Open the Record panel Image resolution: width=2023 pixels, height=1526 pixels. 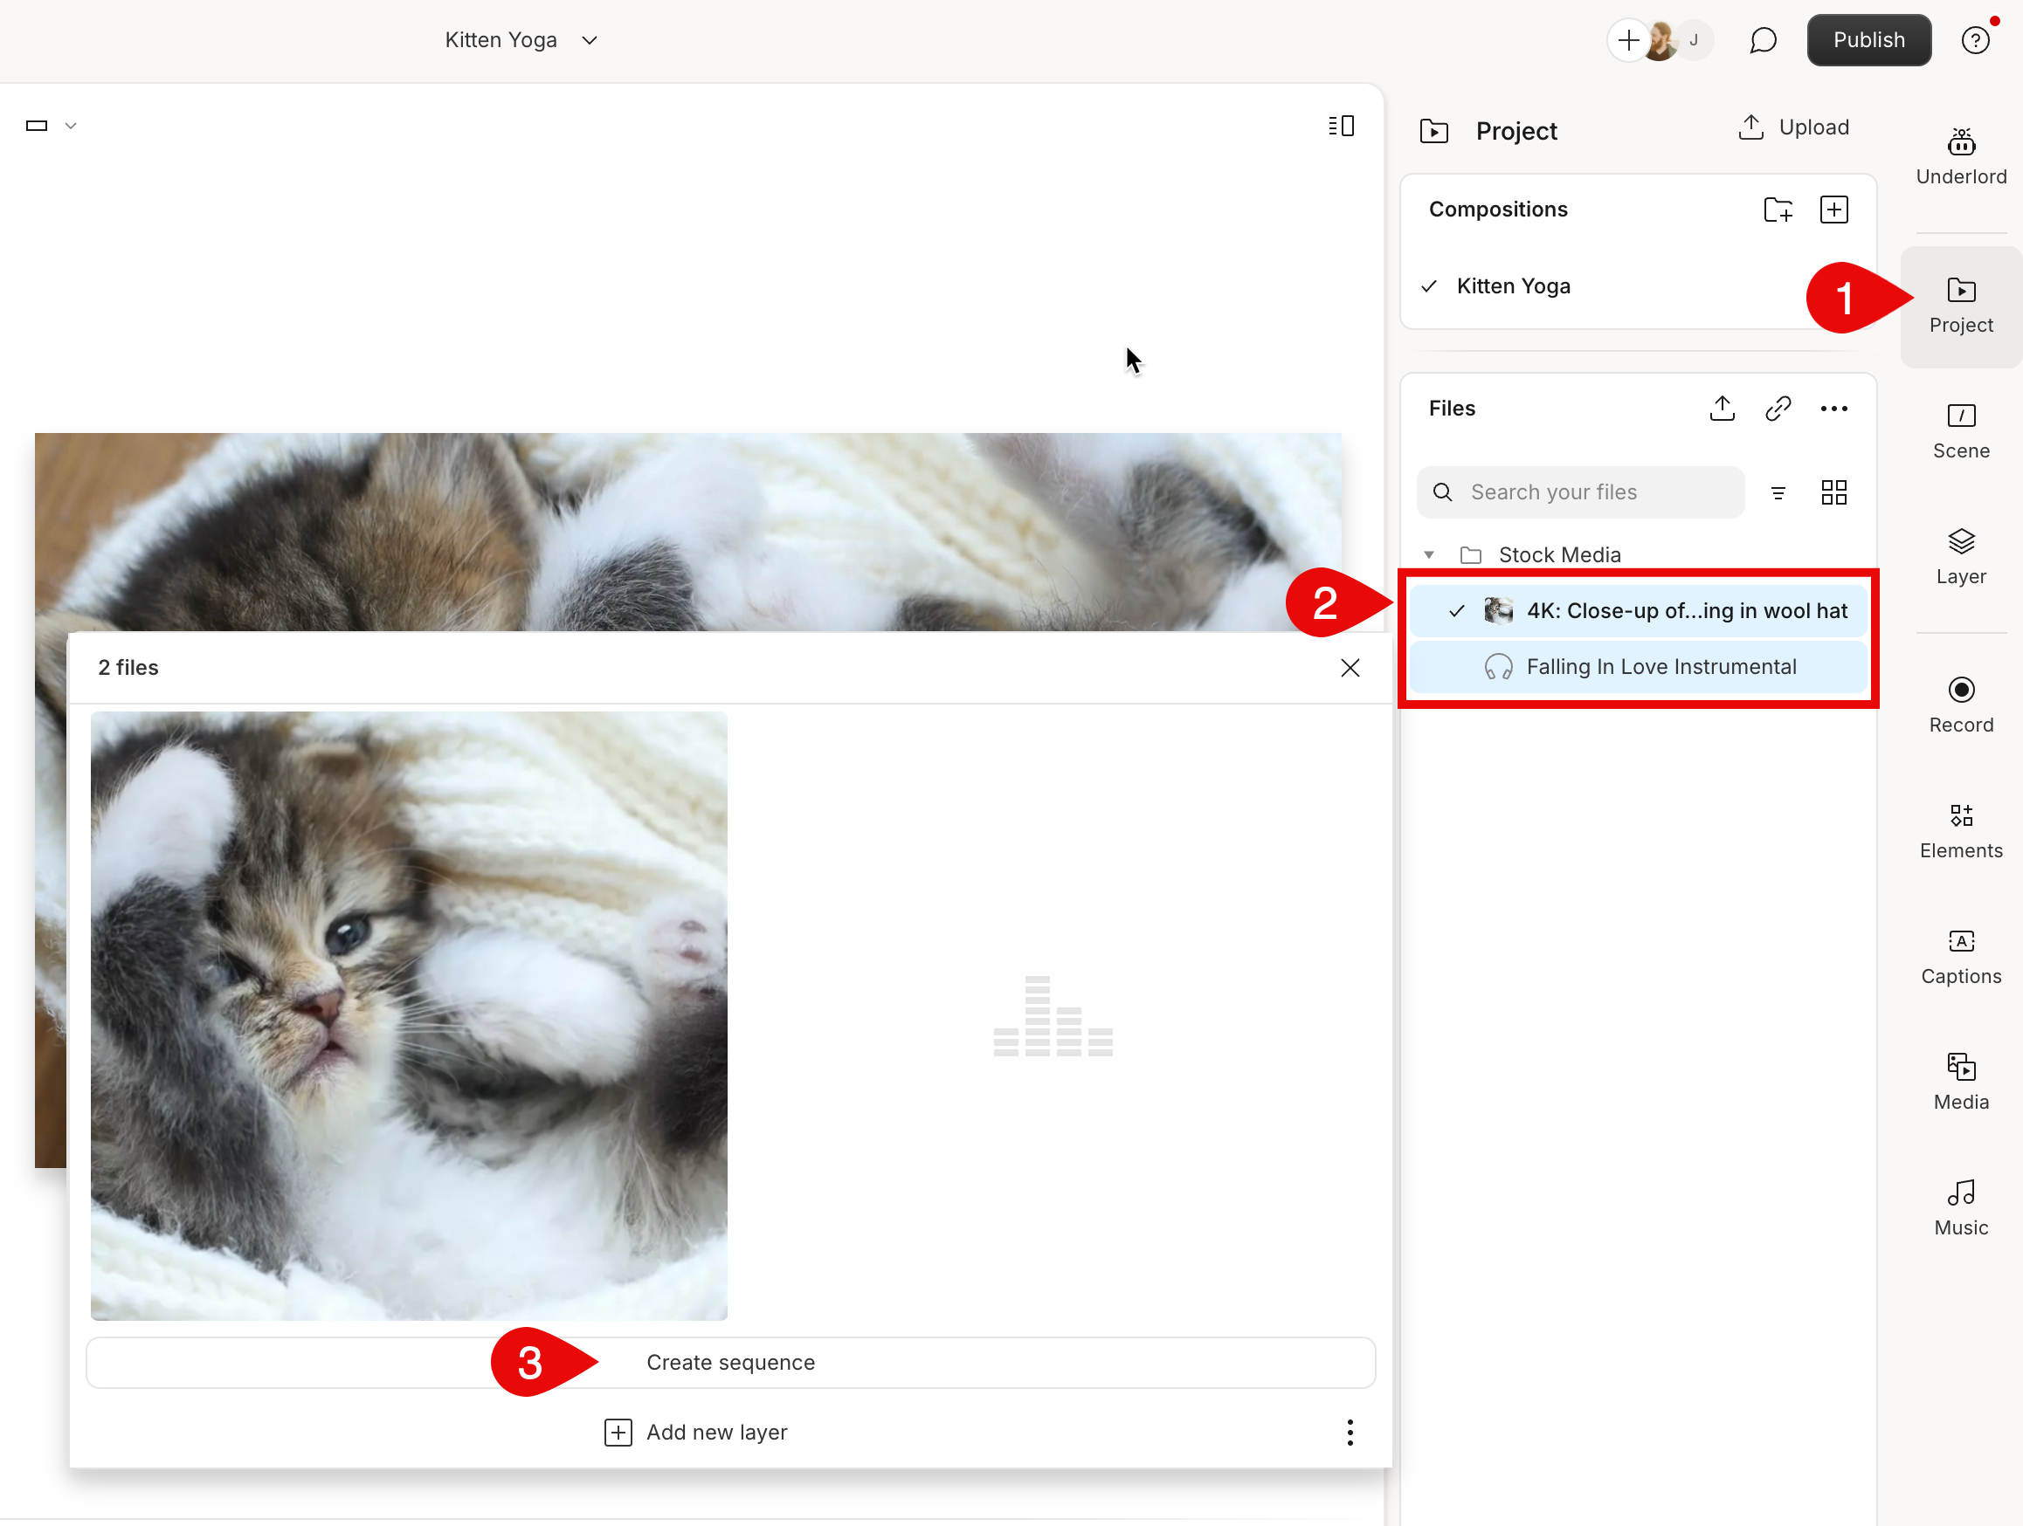[1961, 704]
